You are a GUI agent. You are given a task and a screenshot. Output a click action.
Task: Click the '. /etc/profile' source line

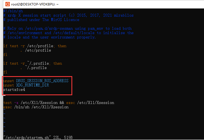click(x=36, y=50)
